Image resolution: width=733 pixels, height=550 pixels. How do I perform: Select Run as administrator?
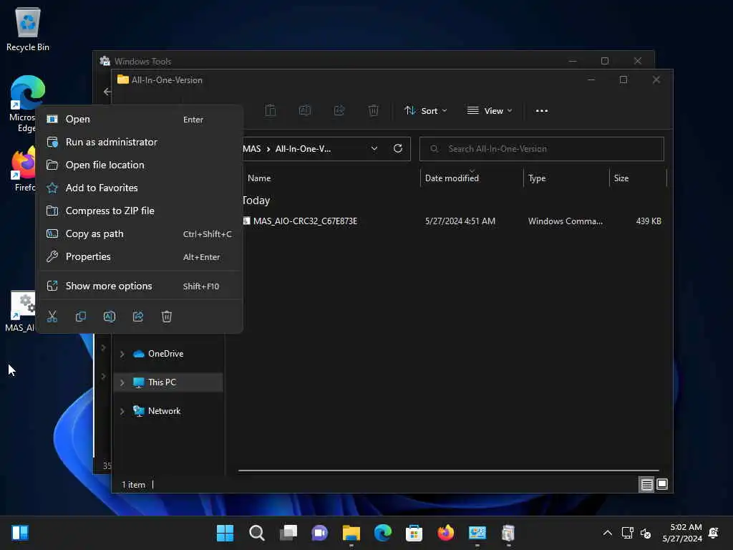click(x=140, y=143)
